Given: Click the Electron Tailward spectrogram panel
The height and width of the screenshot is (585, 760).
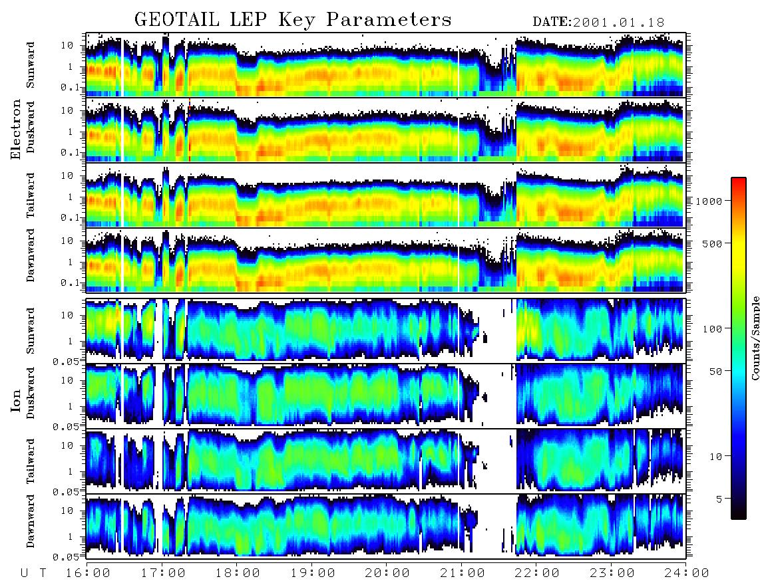Looking at the screenshot, I should pos(386,195).
